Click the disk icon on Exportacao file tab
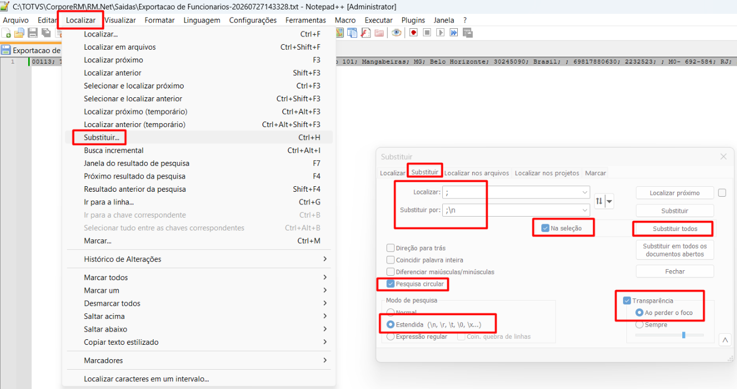This screenshot has width=737, height=389. (x=6, y=50)
